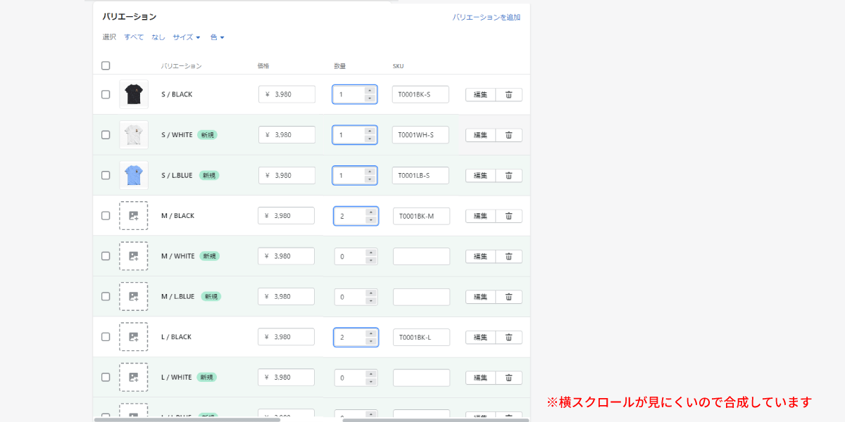
Task: Open black T-shirt thumbnail for S / BLACK
Action: pyautogui.click(x=134, y=94)
